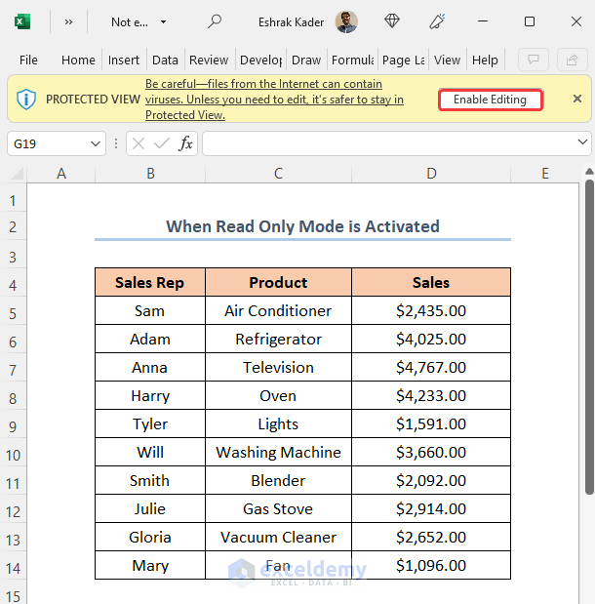Click the search magnifier icon
595x604 pixels.
coord(215,21)
